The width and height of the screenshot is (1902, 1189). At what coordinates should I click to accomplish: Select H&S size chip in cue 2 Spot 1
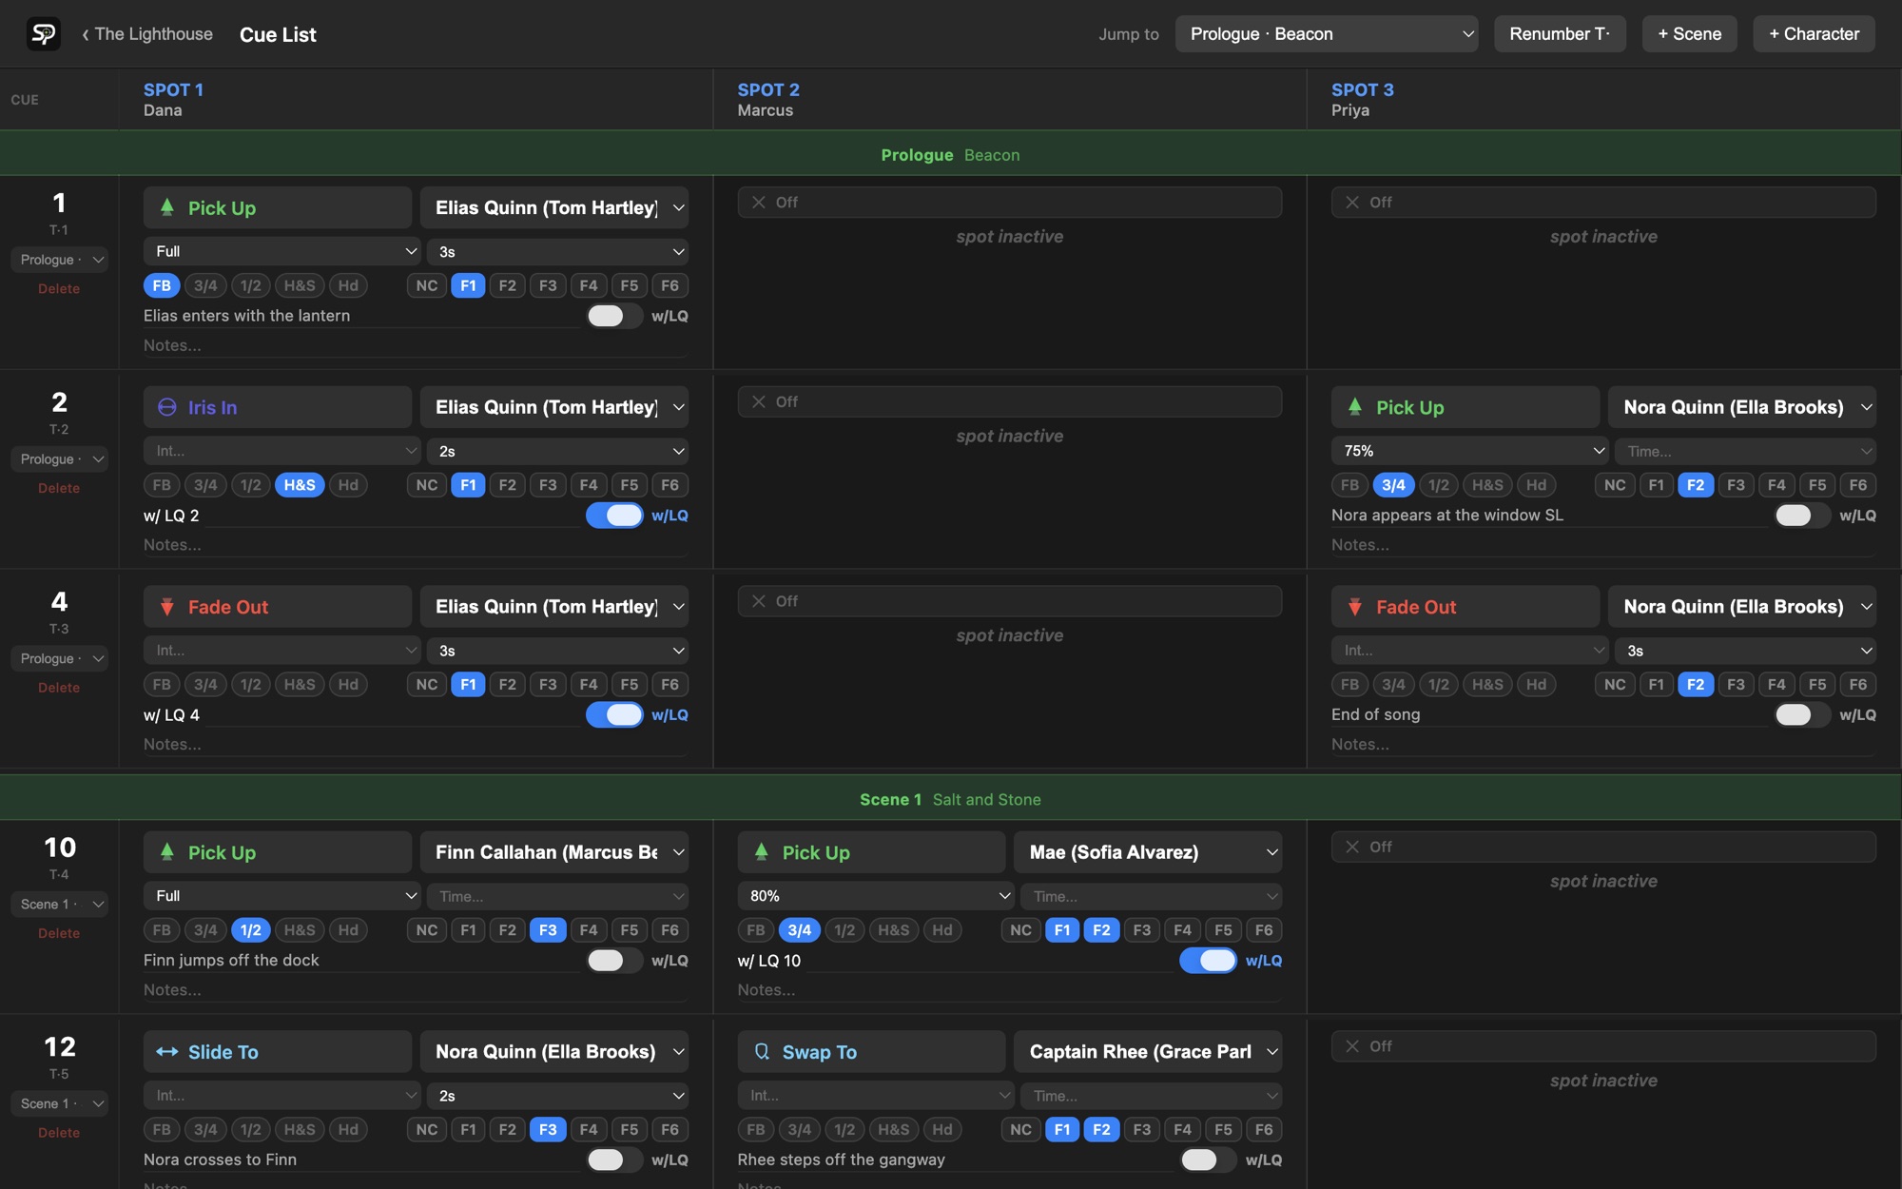[300, 485]
